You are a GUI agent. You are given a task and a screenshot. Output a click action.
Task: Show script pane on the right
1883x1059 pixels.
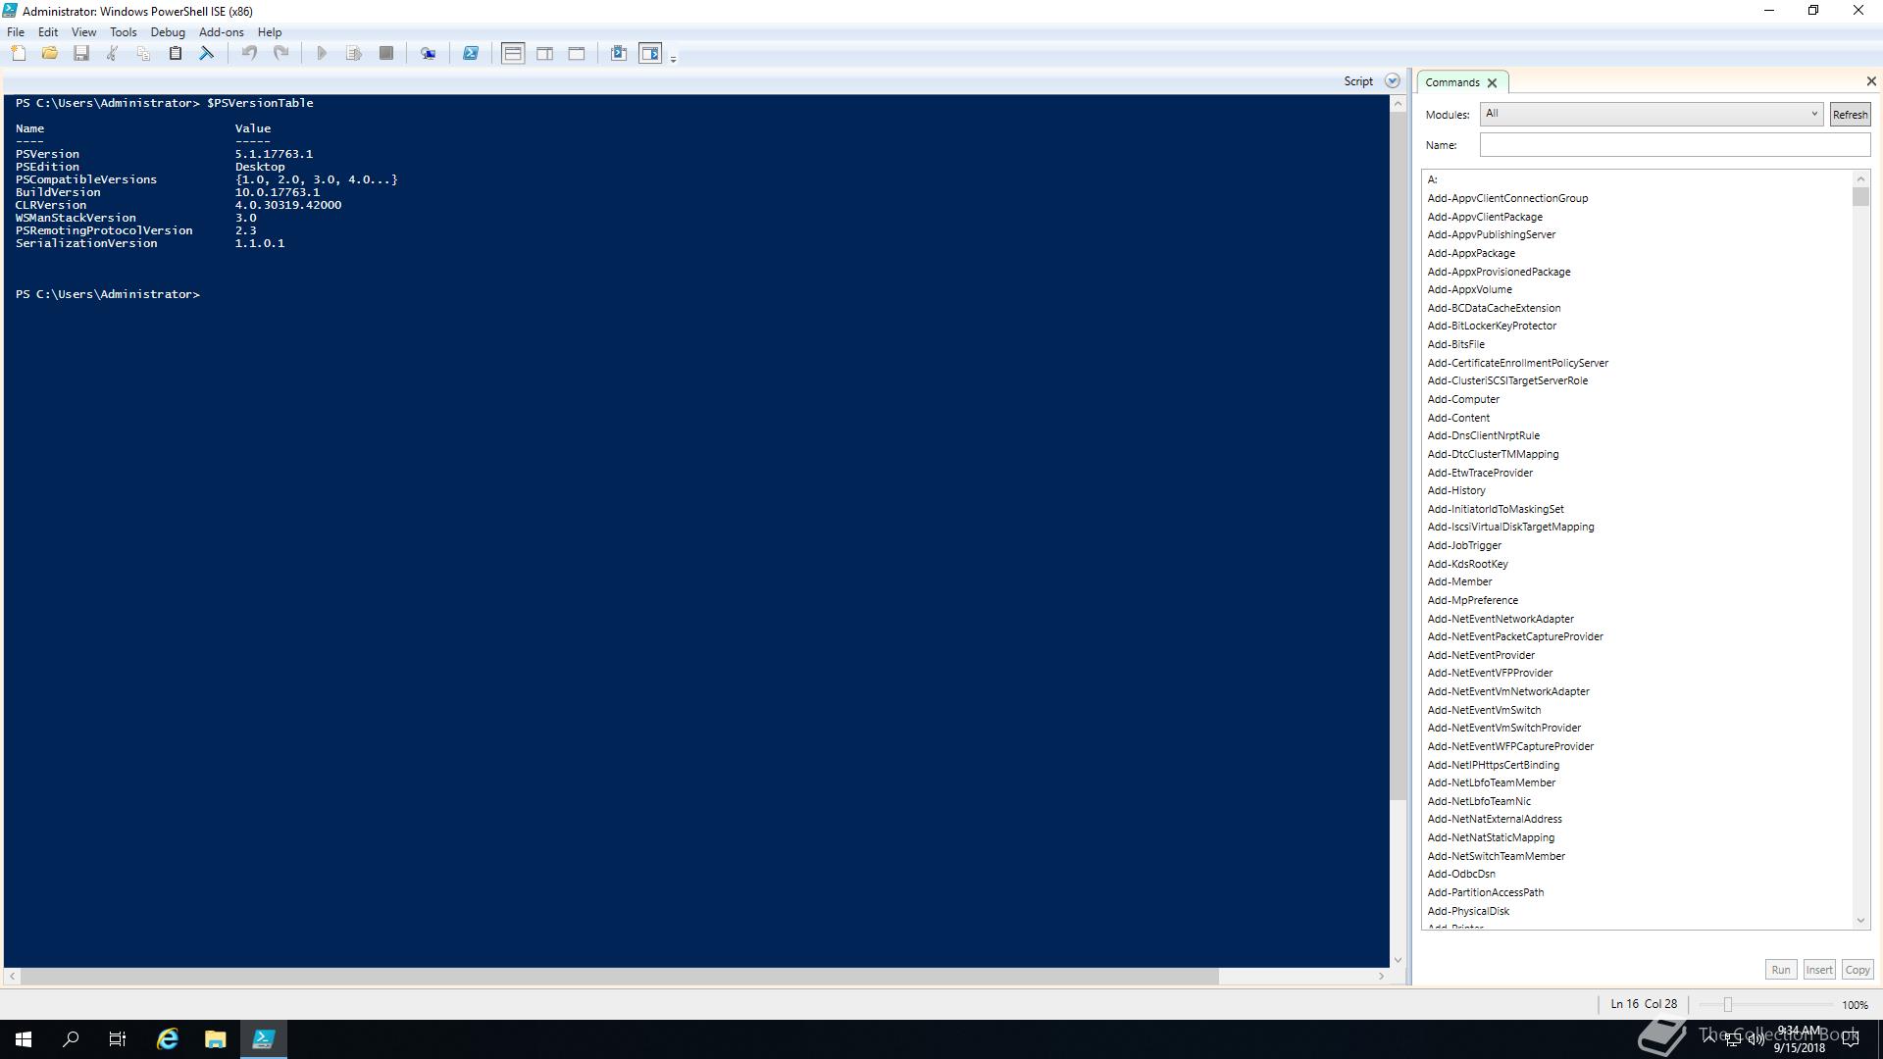[x=545, y=54]
